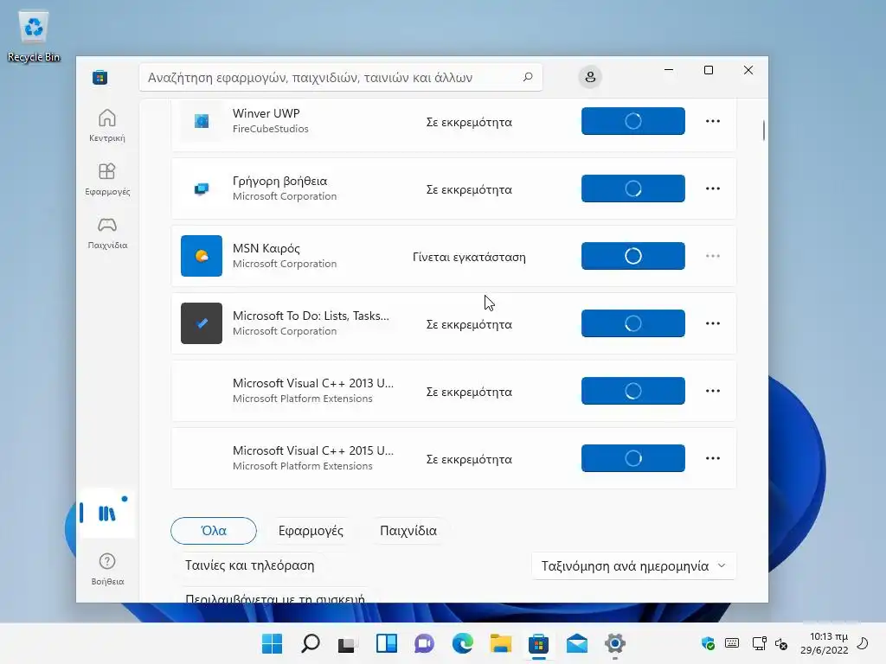886x664 pixels.
Task: Open the Chat taskbar icon
Action: 424,643
